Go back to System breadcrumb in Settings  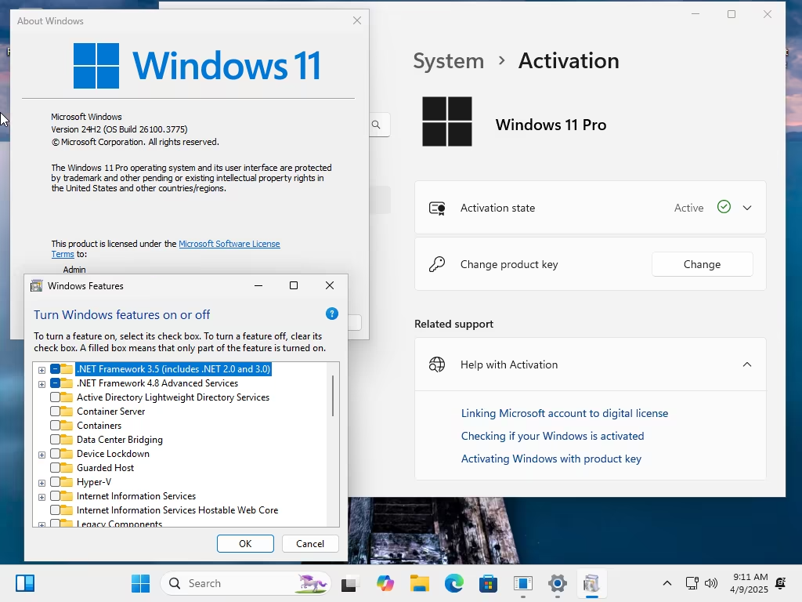click(448, 61)
